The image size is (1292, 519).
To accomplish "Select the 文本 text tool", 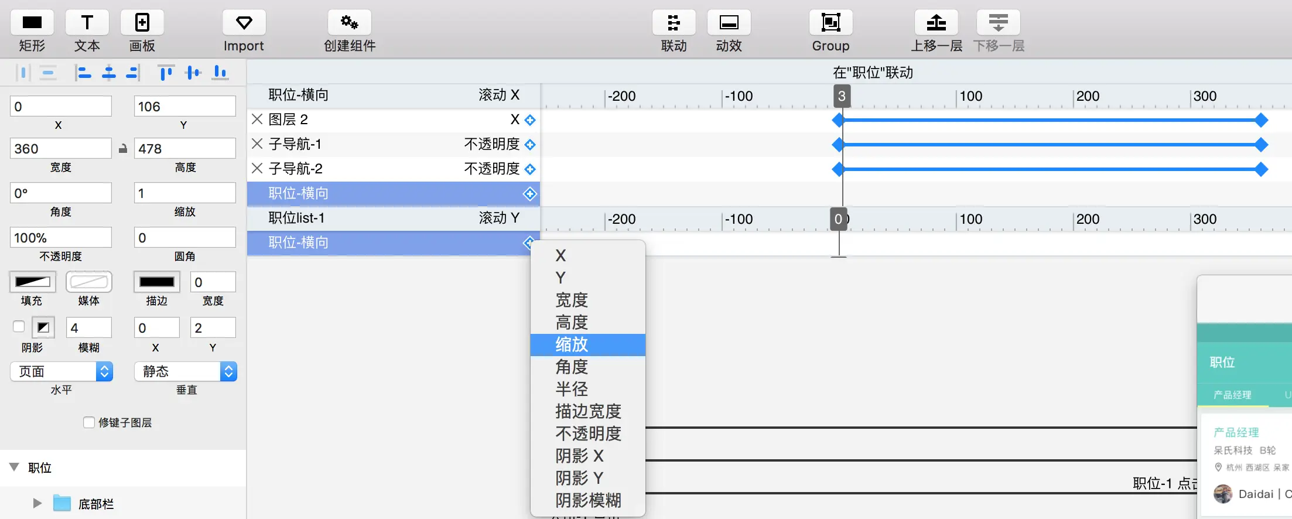I will click(87, 23).
